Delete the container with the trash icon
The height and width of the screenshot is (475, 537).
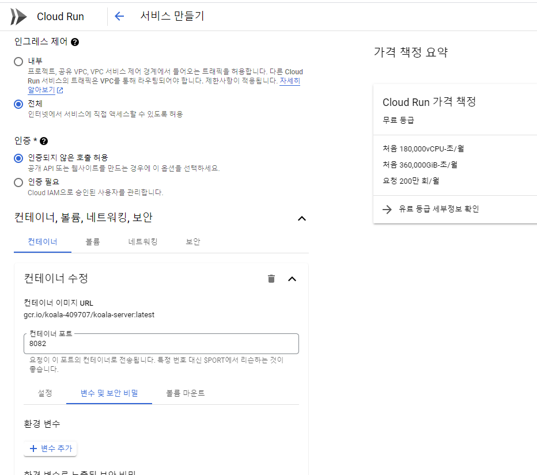271,279
